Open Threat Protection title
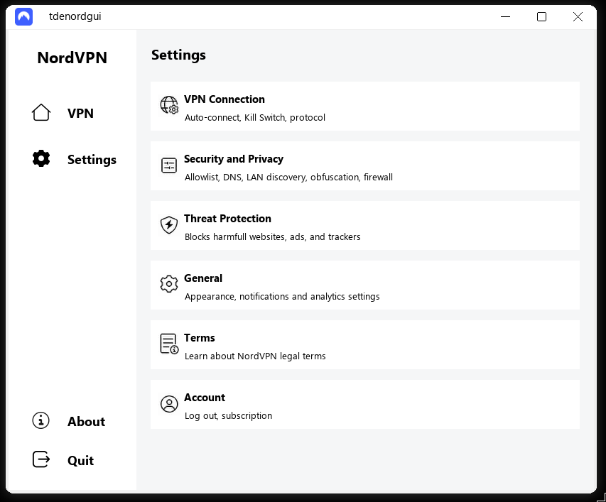The image size is (606, 502). 227,219
